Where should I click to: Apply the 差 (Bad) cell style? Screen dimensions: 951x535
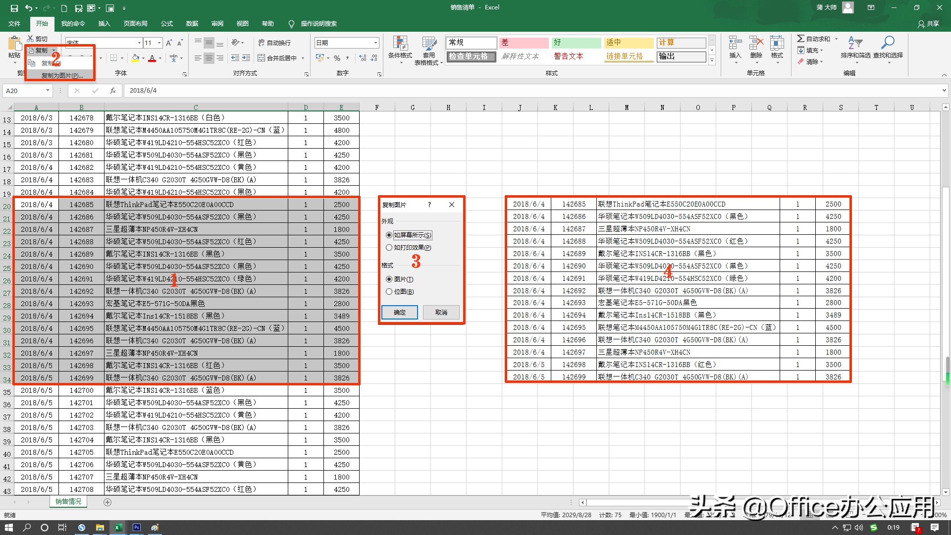pos(524,43)
